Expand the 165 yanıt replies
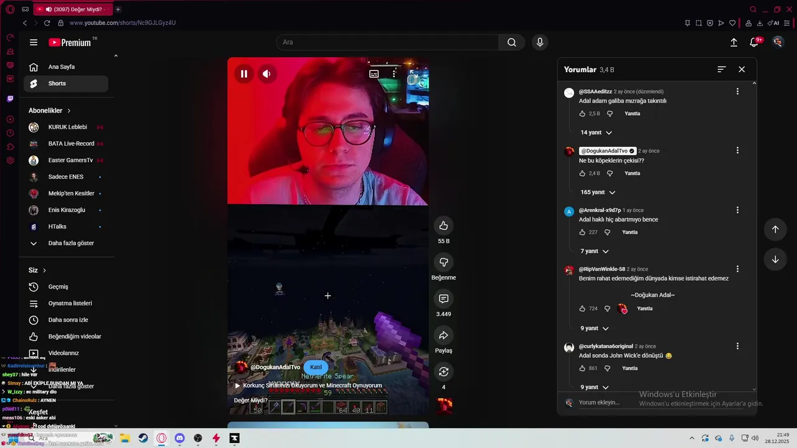 pyautogui.click(x=598, y=192)
